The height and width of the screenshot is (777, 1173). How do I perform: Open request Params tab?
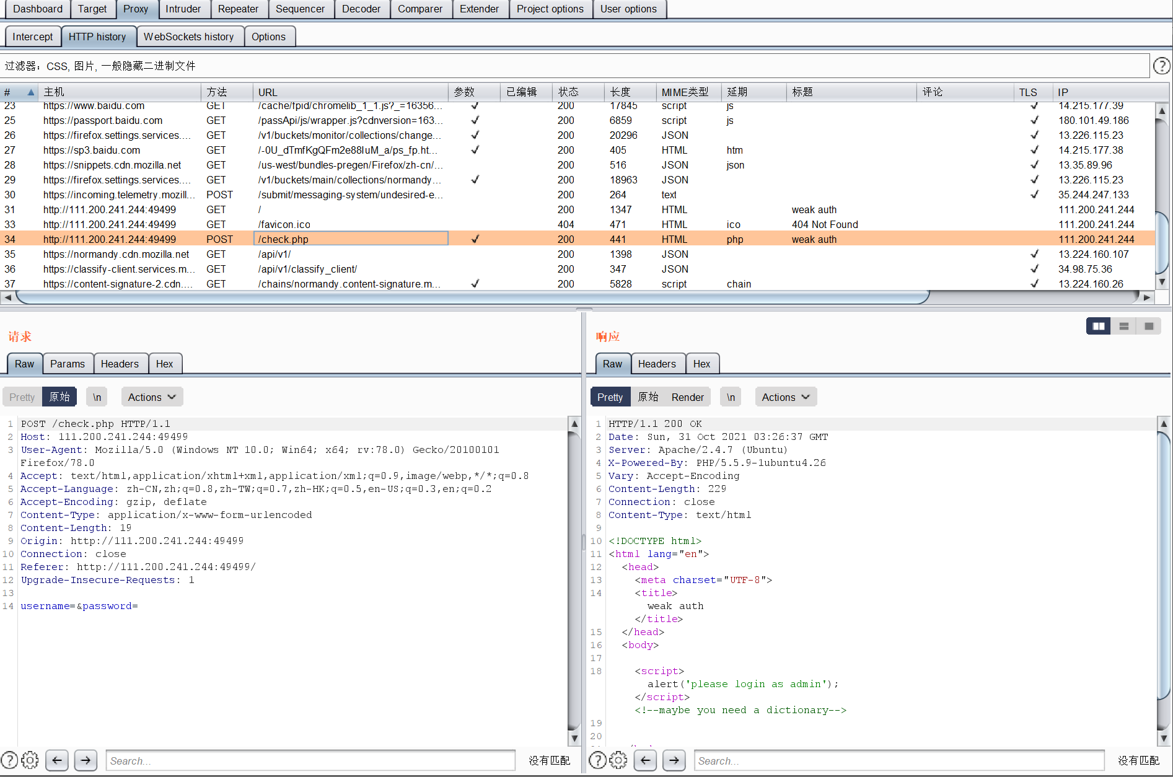point(68,364)
